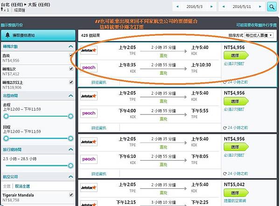Image resolution: width=280 pixels, height=206 pixels.
Task: Toggle the 轉機1次 one-stop checkbox
Action: (71, 69)
